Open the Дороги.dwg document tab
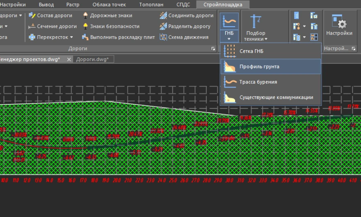This screenshot has width=361, height=217. [92, 59]
